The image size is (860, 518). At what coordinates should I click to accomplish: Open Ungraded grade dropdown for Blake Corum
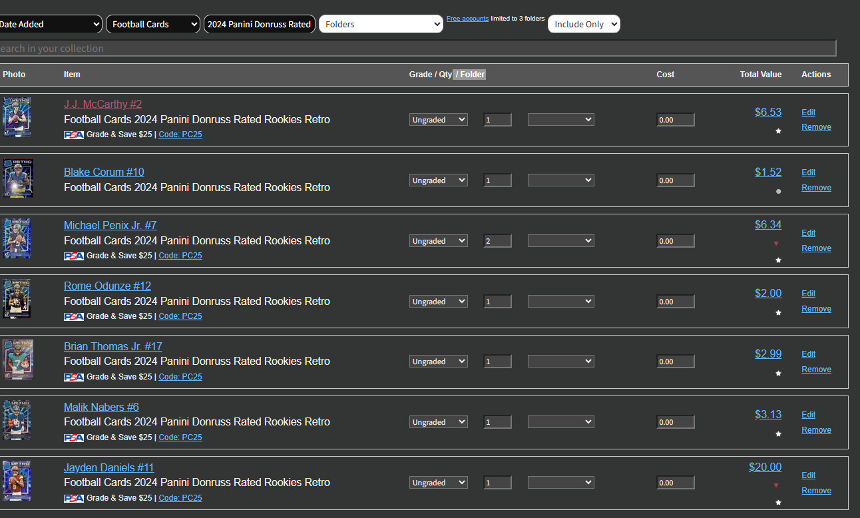tap(439, 180)
